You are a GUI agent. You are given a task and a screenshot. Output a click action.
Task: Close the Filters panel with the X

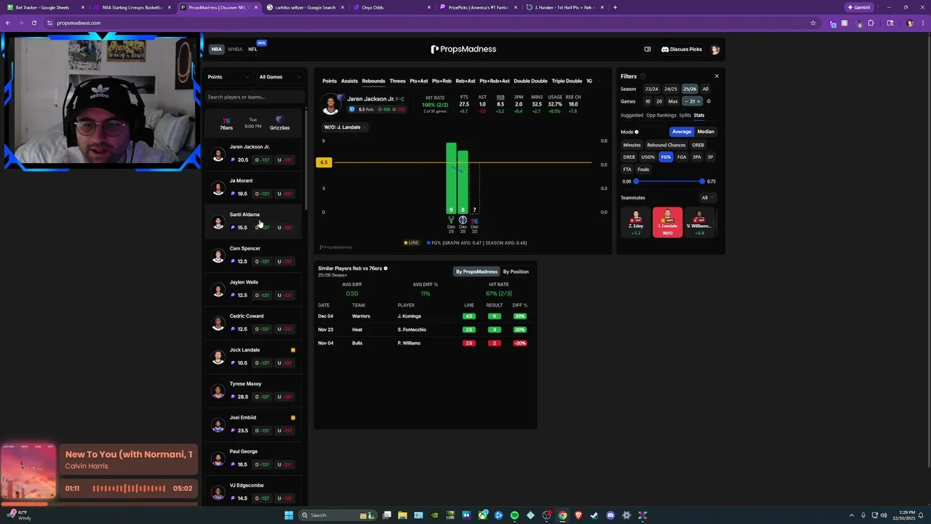pyautogui.click(x=716, y=76)
